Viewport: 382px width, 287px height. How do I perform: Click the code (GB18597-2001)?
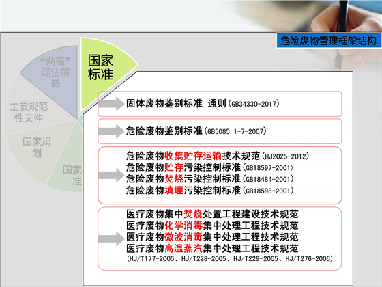coord(267,168)
